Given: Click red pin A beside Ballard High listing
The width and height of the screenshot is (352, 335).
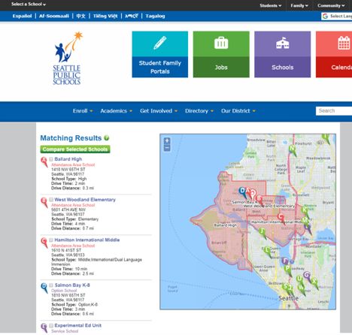Looking at the screenshot, I should (x=44, y=161).
